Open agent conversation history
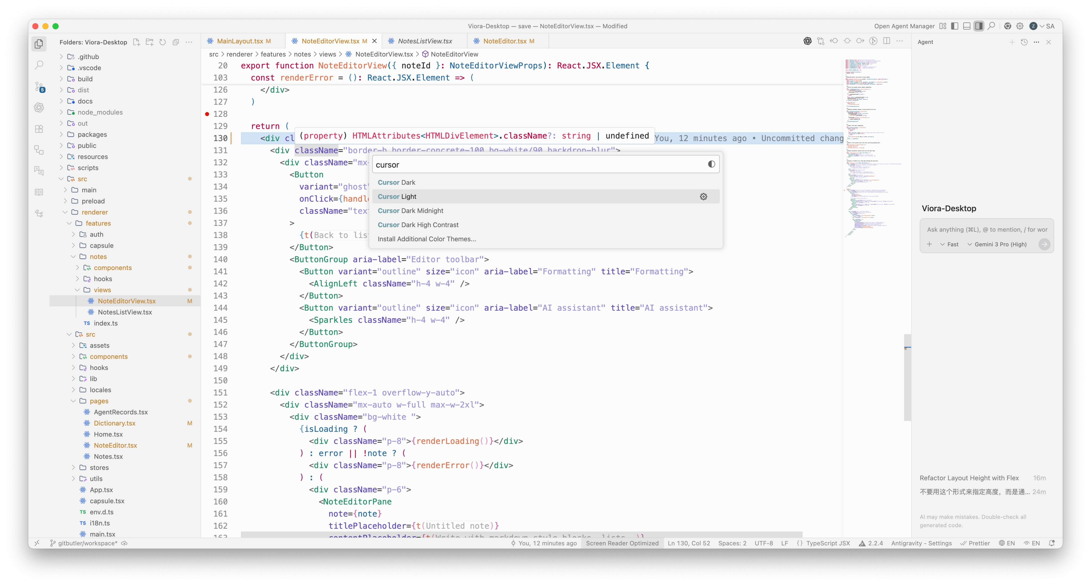This screenshot has width=1091, height=586. pos(1024,42)
